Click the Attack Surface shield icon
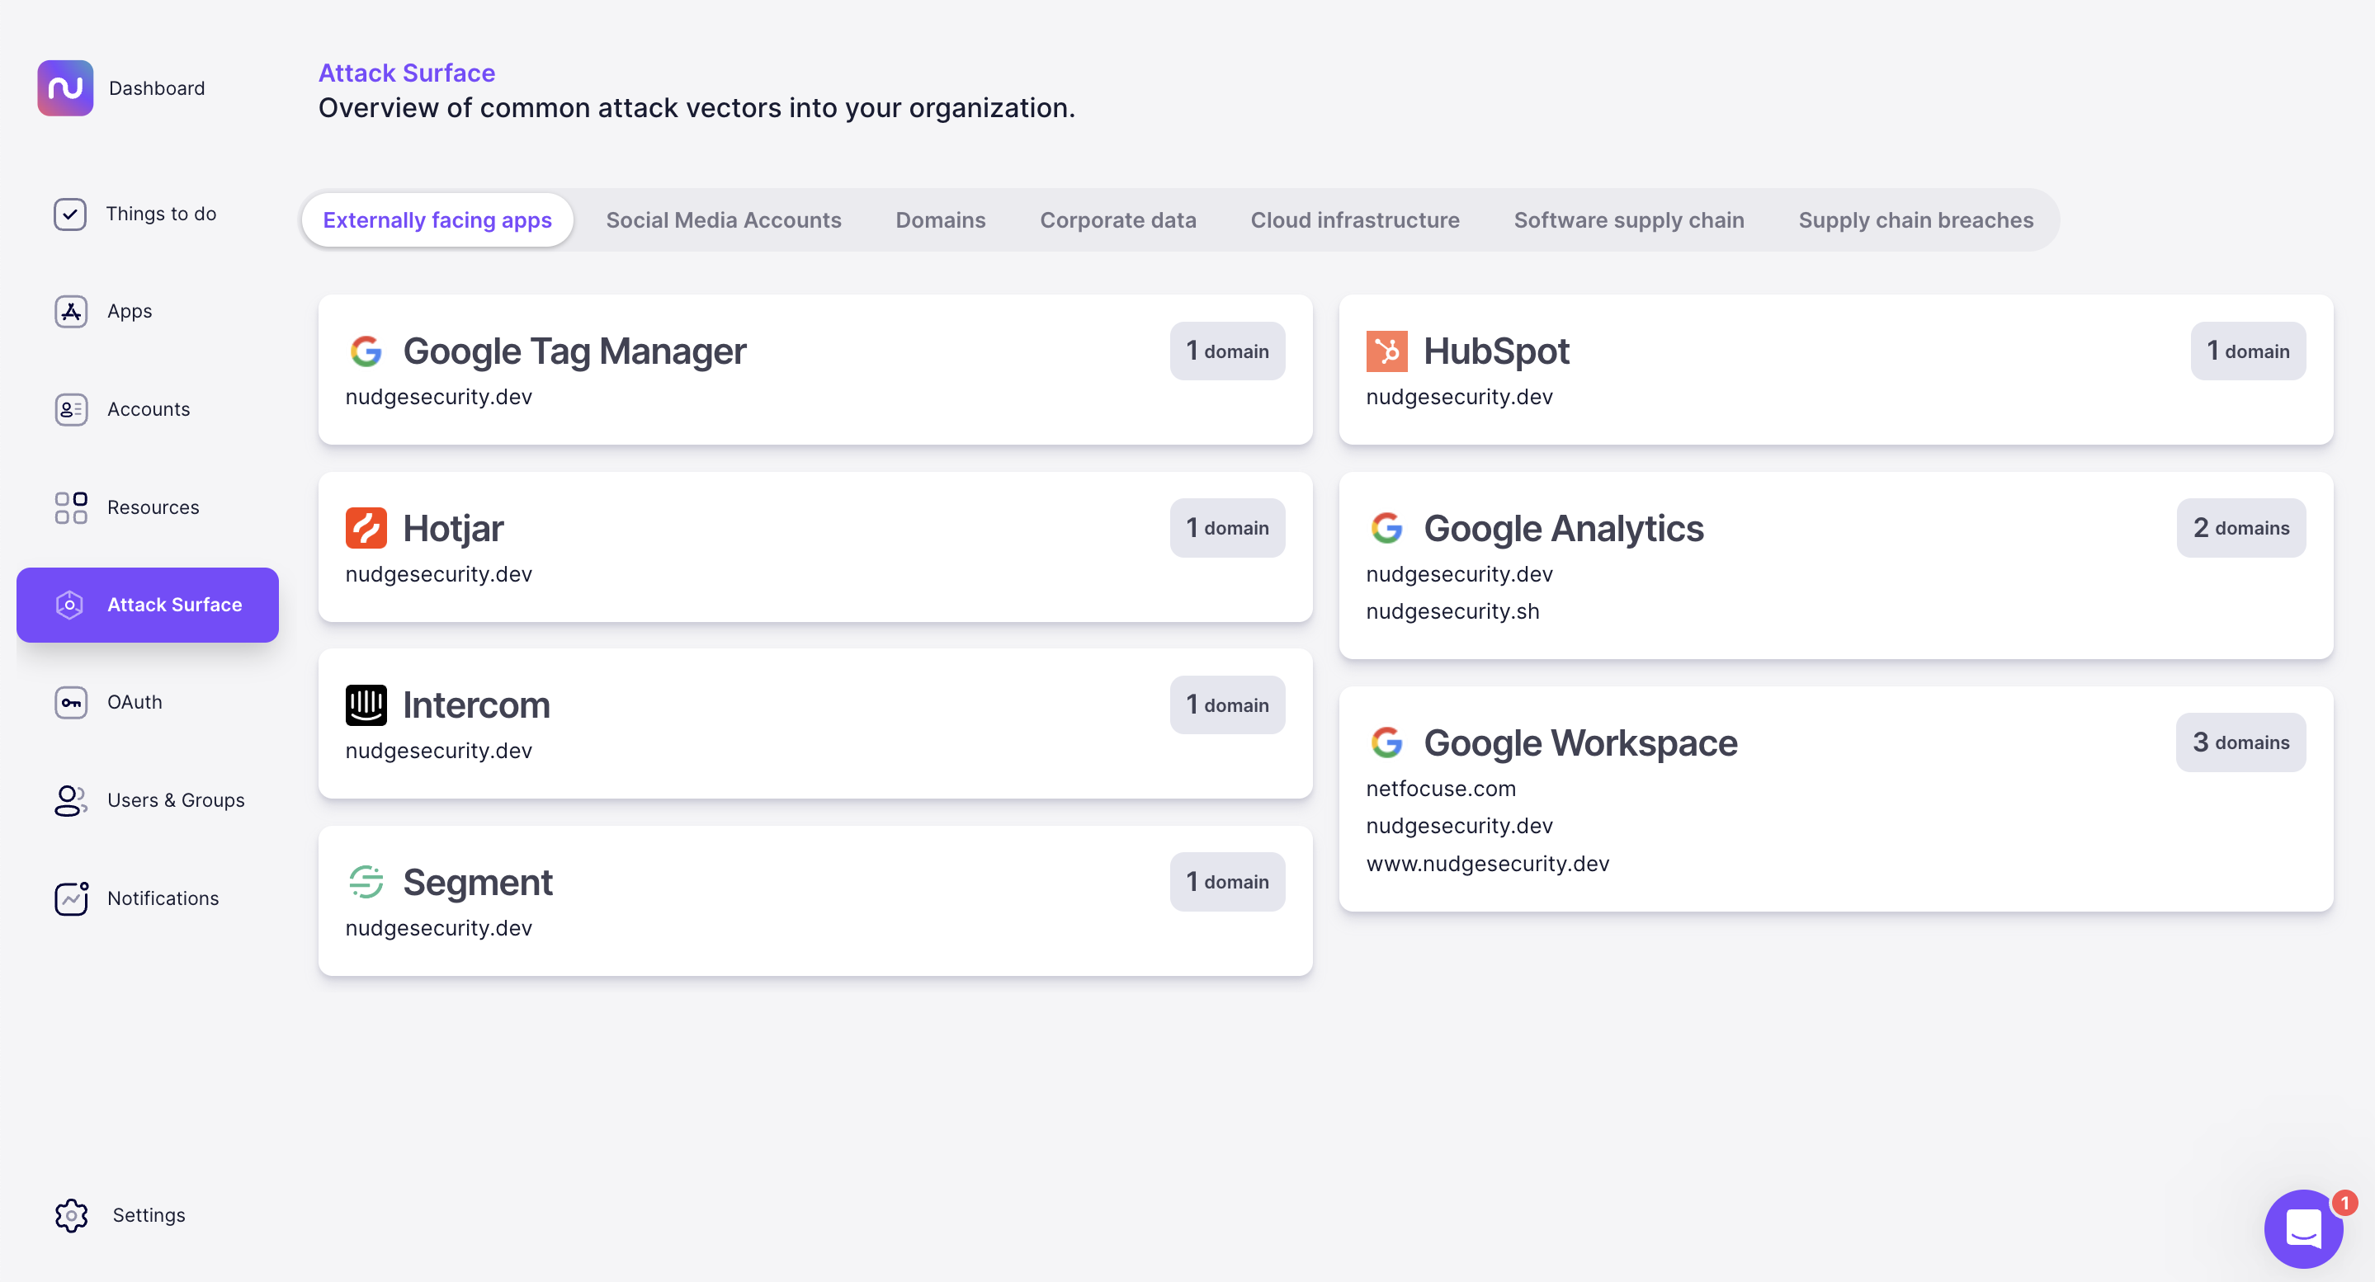This screenshot has width=2375, height=1282. pos(70,605)
